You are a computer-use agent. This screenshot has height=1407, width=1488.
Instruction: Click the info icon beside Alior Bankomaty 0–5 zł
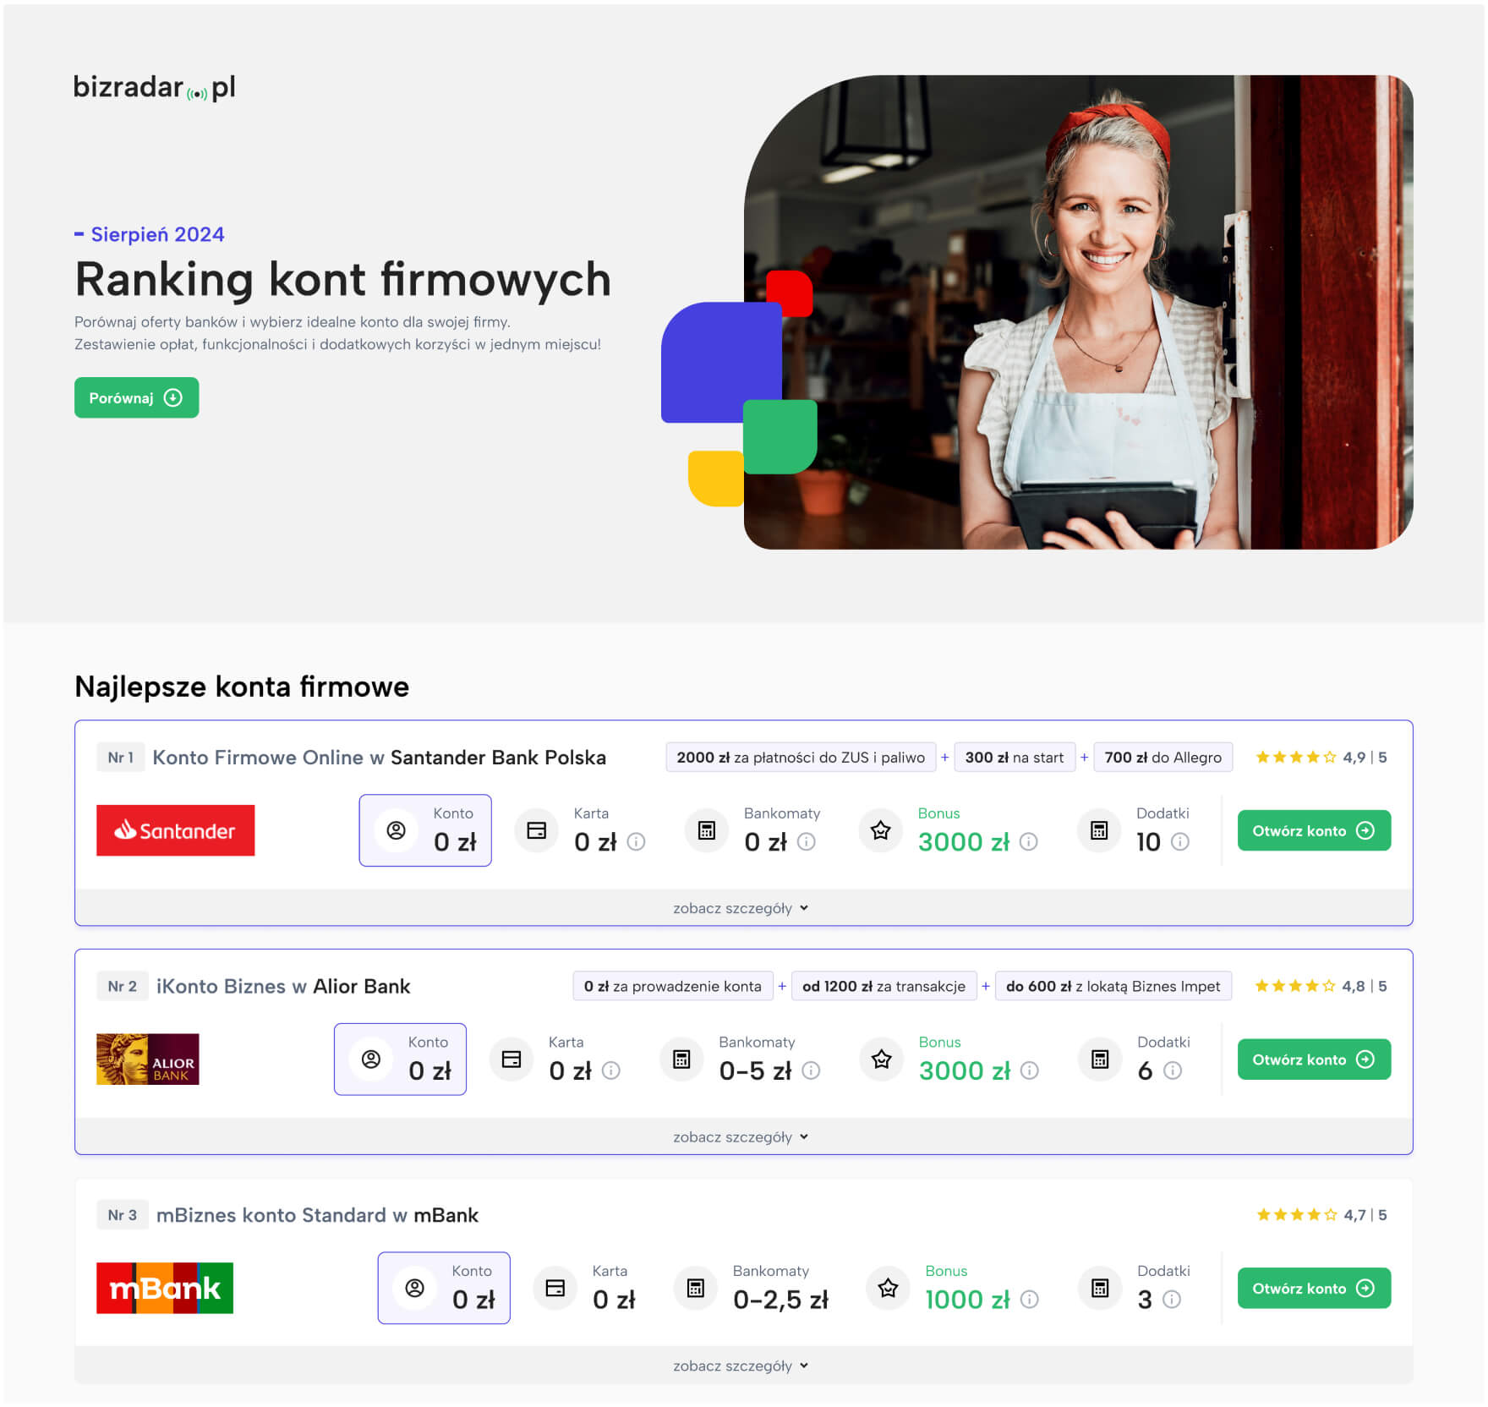[x=811, y=1071]
